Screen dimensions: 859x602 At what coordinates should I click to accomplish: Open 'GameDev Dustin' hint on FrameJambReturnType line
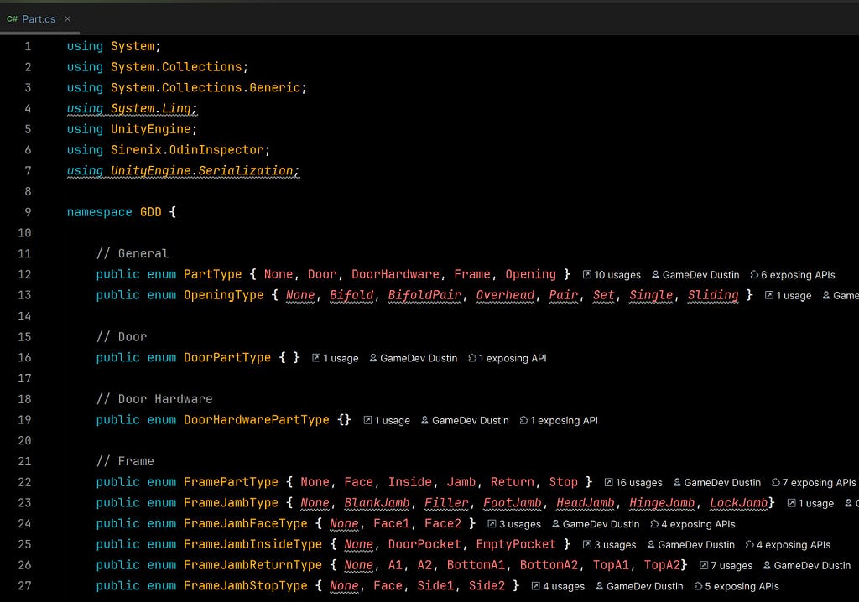[x=812, y=566]
